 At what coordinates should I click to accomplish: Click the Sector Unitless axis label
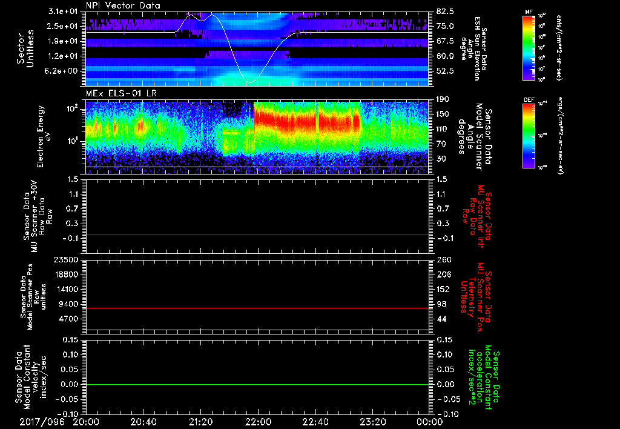tap(25, 47)
